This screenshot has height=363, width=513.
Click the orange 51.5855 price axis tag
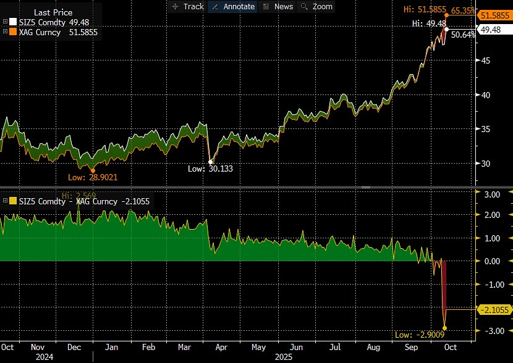[494, 15]
